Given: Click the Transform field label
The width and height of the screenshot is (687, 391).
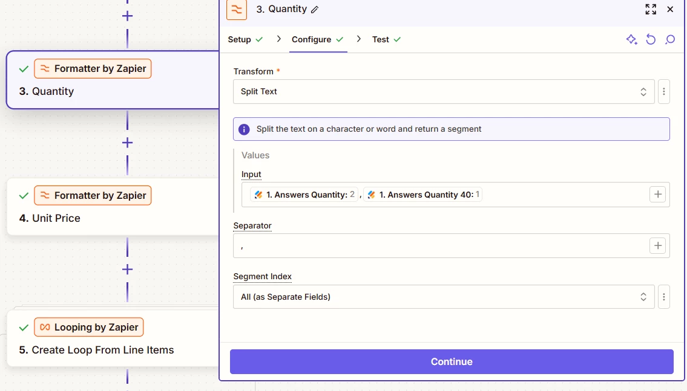Looking at the screenshot, I should 253,71.
